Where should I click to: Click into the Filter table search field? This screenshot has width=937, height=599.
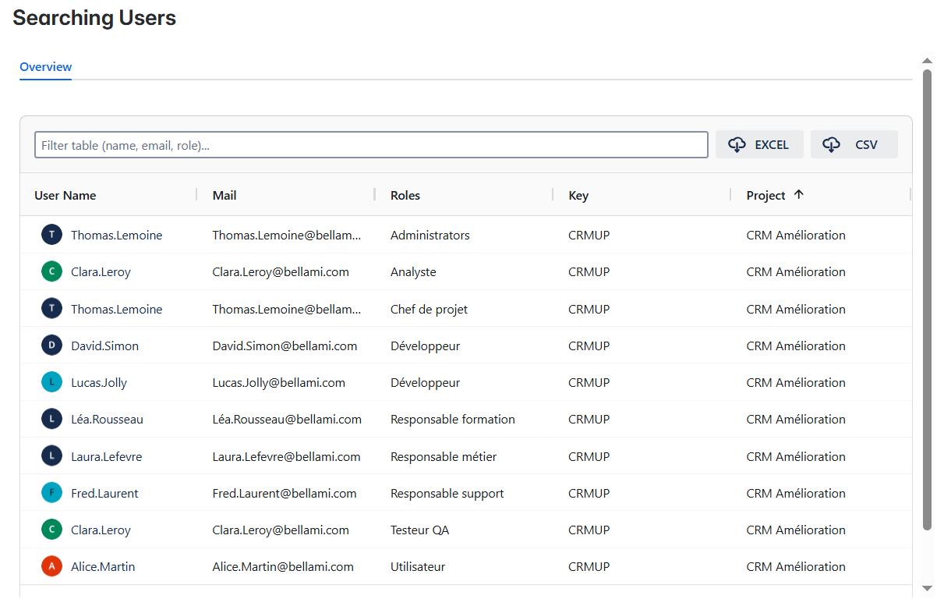pyautogui.click(x=371, y=145)
